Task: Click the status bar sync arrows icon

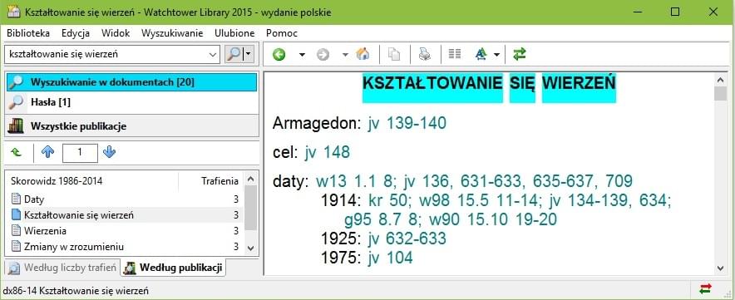Action: click(705, 288)
